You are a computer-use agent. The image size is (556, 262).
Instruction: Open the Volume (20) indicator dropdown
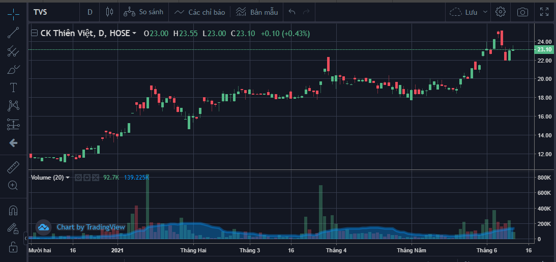(x=68, y=178)
